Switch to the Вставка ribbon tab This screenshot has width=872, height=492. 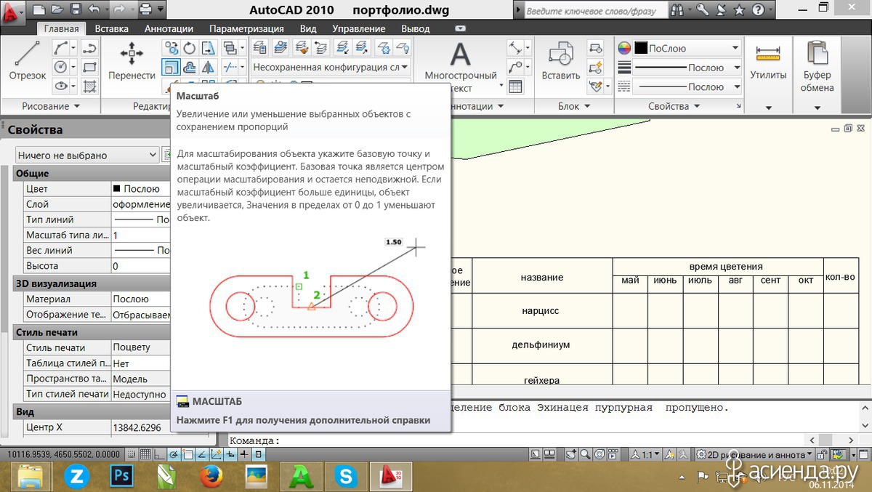point(112,28)
